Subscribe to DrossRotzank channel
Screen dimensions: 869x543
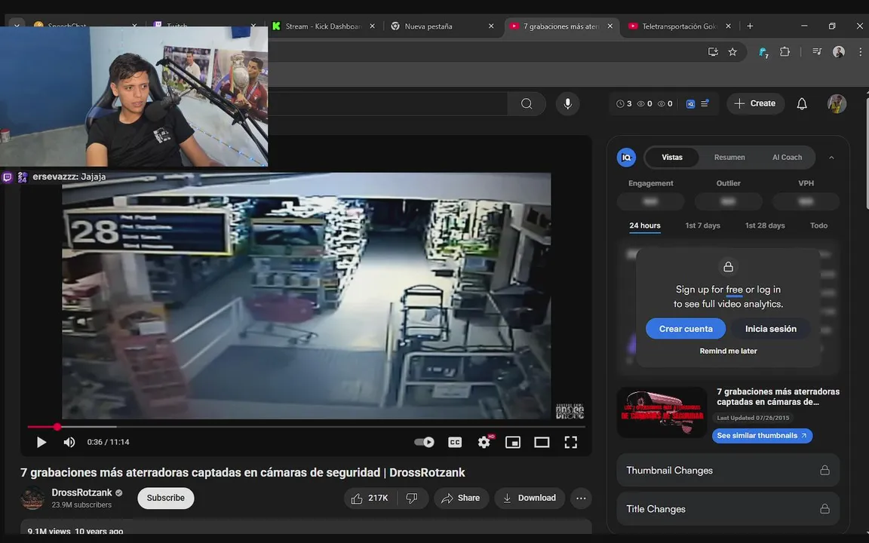166,498
